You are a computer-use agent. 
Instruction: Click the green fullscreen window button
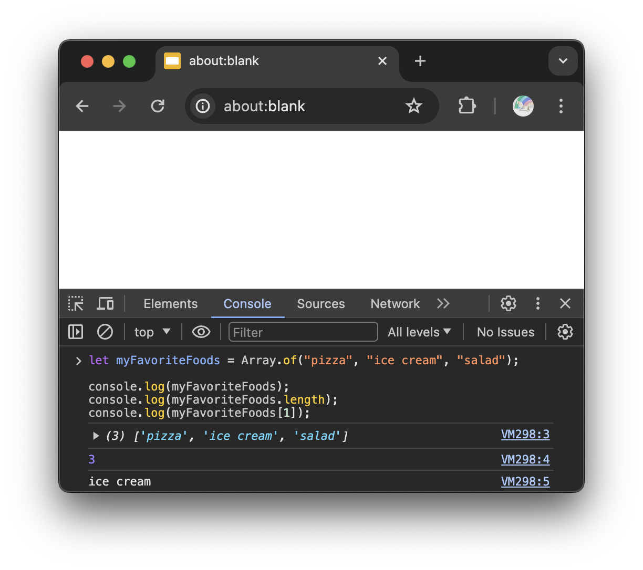[x=129, y=61]
